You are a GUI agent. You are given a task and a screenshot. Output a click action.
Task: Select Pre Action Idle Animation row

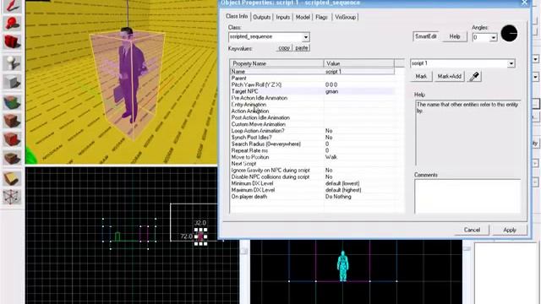click(x=312, y=98)
